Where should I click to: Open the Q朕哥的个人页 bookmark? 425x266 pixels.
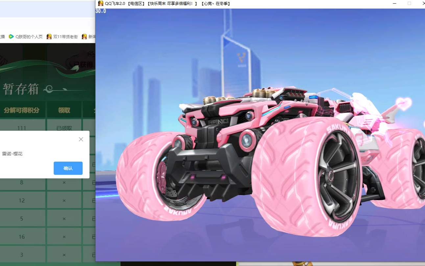29,37
